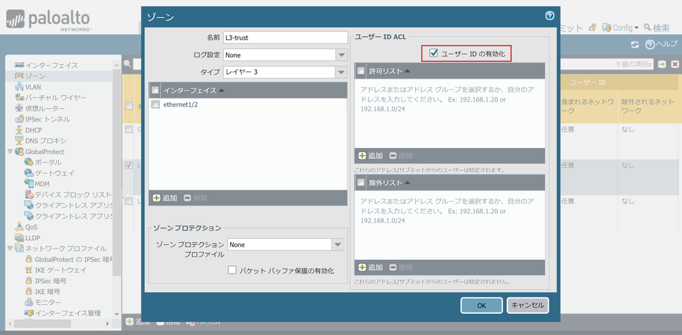Click the DNS プロキシ icon
This screenshot has width=682, height=335.
tap(19, 141)
